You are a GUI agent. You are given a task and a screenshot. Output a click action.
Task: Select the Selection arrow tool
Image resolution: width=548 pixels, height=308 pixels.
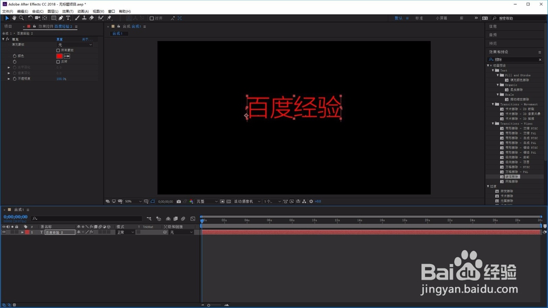[x=7, y=18]
